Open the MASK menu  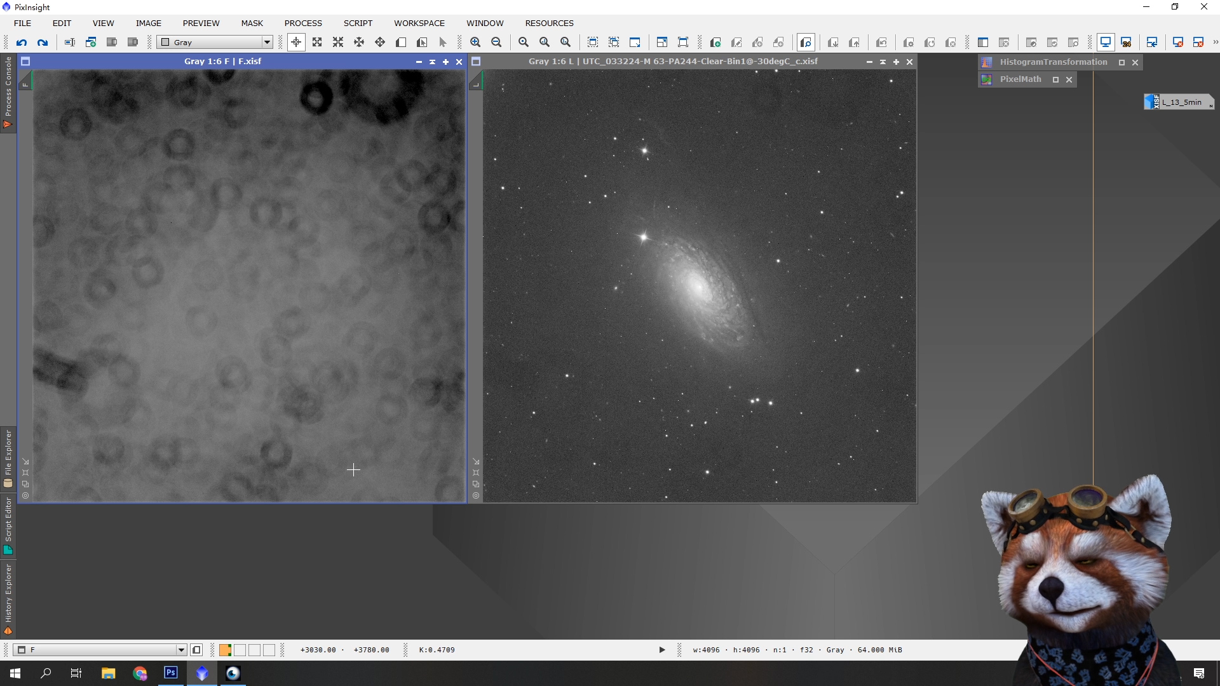tap(252, 23)
